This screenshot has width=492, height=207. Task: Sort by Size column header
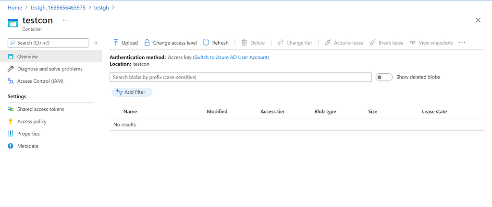(x=373, y=112)
